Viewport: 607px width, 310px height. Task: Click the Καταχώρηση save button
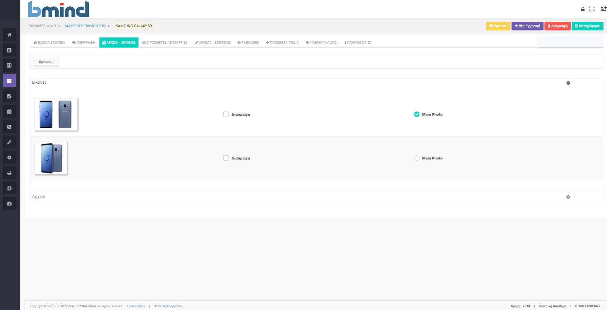coord(588,26)
